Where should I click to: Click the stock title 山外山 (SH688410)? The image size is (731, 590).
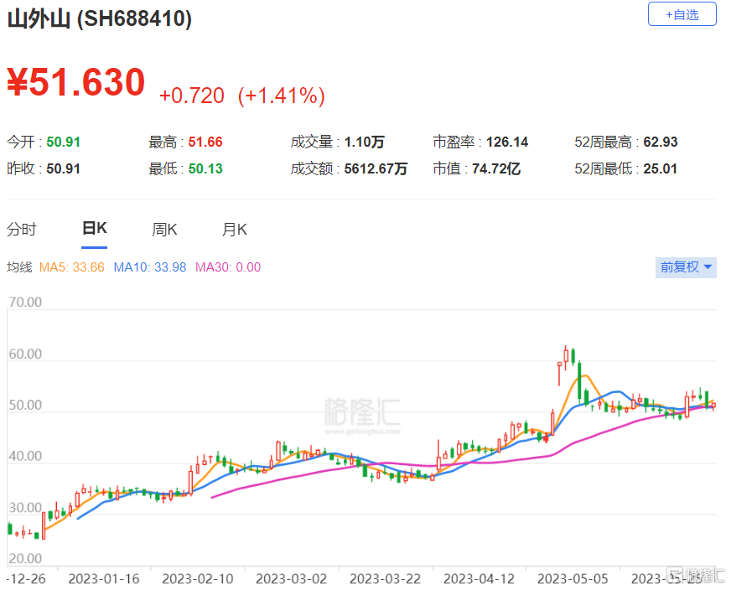[x=99, y=19]
